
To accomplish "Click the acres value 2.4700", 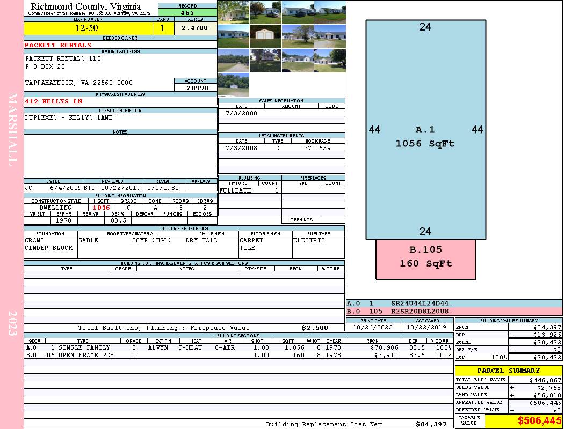I will (195, 28).
